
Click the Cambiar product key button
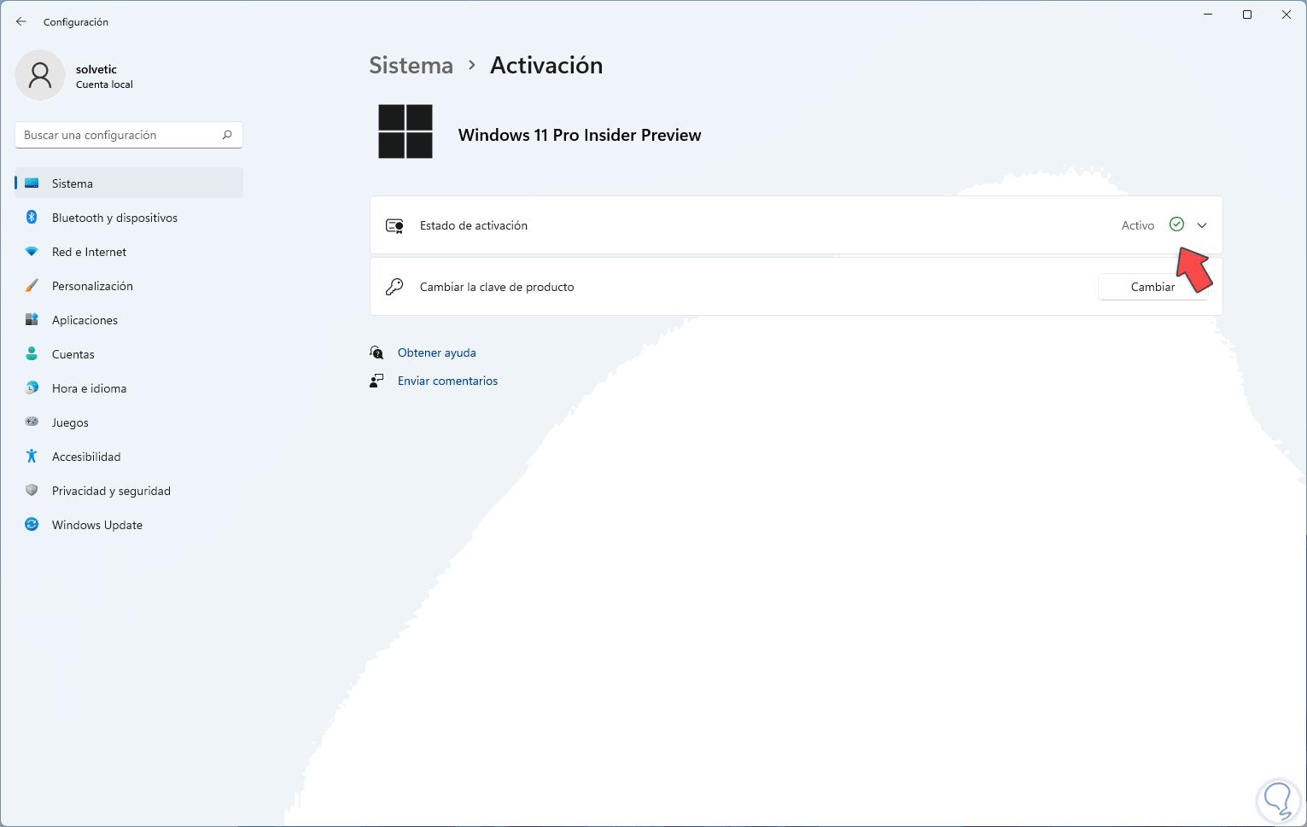[x=1152, y=287]
